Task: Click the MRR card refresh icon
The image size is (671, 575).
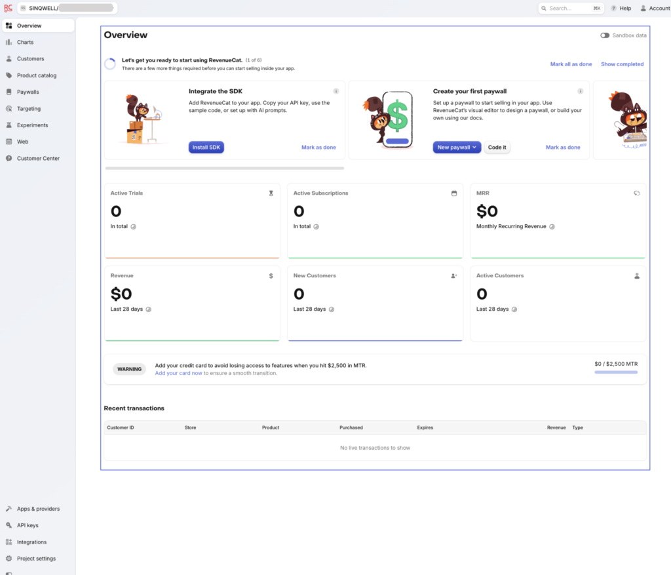Action: point(636,193)
